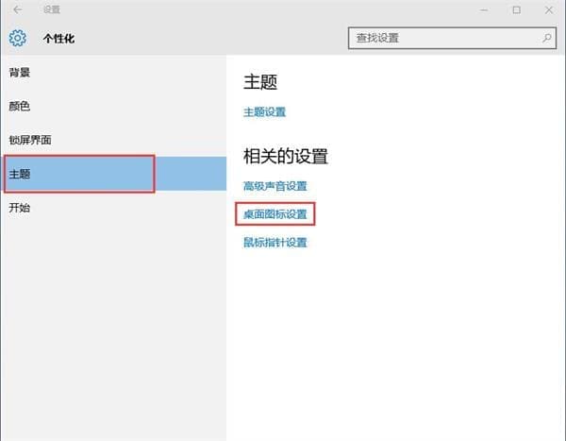Go back with the arrow icon
566x441 pixels.
(x=17, y=9)
